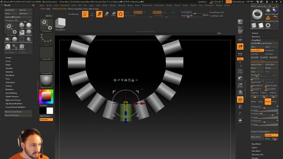Select the AlphaBrush blue tool icon

(x=275, y=11)
